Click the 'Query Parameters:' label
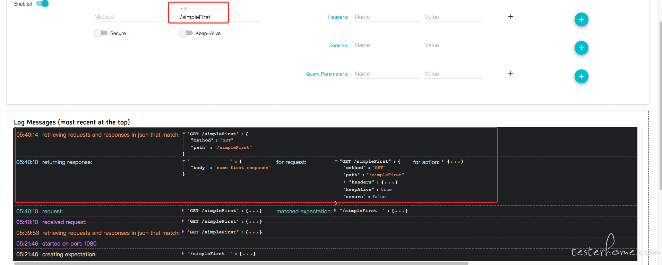Screen dimensions: 662x265 (x=327, y=74)
